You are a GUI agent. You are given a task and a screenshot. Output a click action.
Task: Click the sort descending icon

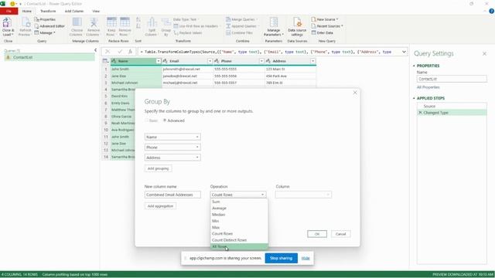(138, 26)
